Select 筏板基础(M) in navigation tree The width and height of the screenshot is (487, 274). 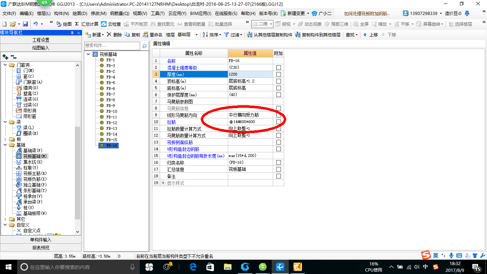pos(32,156)
